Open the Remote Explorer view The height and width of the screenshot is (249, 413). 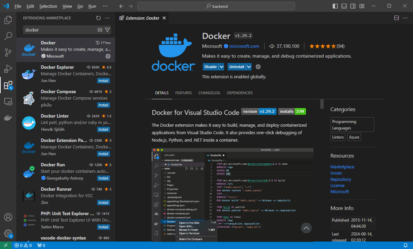coord(8,101)
